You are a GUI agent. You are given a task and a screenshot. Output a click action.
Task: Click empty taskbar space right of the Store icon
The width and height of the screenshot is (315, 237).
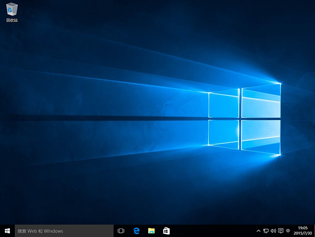(210, 231)
